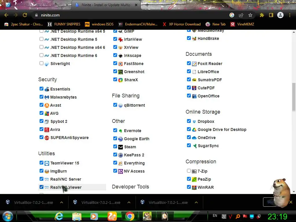This screenshot has width=296, height=222.
Task: Click the TeamViewer 15 icon
Action: (47, 163)
